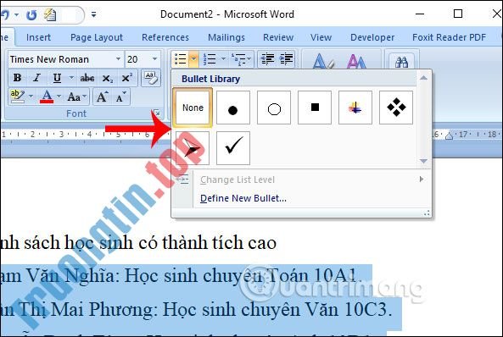Click Grow Font icon

(x=102, y=97)
